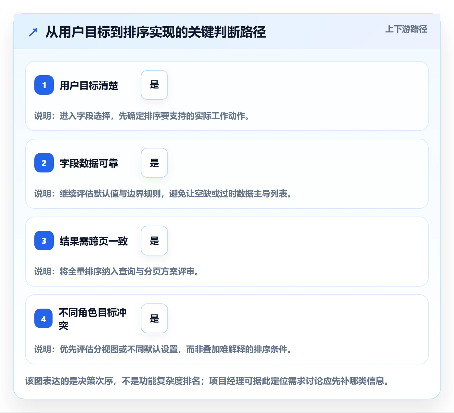Click the arrow icon beside the title
Screen dimensions: 454x413
pyautogui.click(x=33, y=32)
